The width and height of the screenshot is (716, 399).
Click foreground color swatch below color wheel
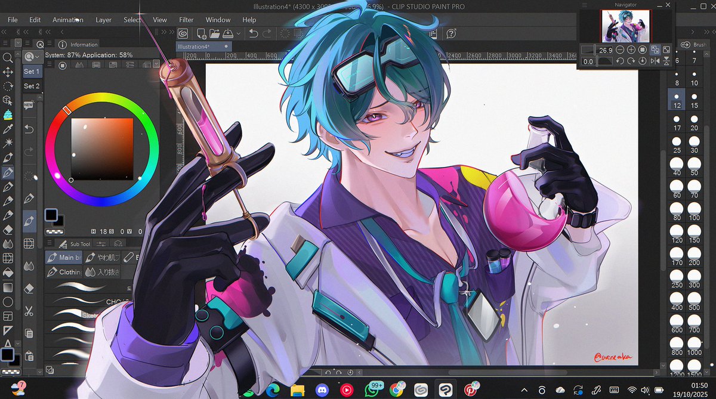pyautogui.click(x=51, y=215)
